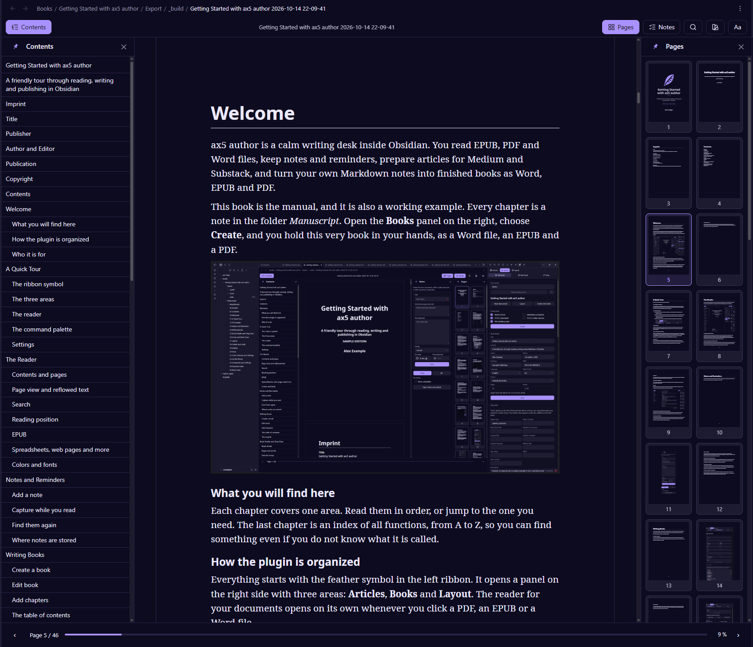The image size is (753, 647).
Task: Open page 4 thumbnail
Action: click(x=719, y=173)
